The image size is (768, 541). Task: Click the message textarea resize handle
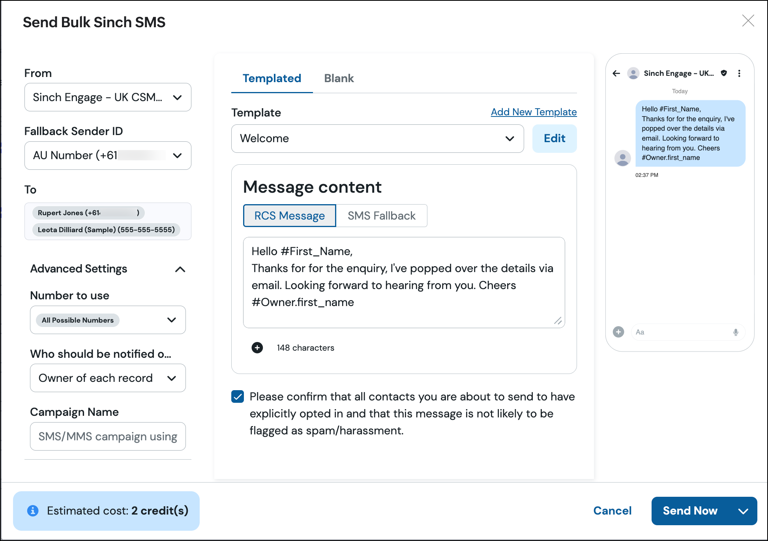click(558, 321)
